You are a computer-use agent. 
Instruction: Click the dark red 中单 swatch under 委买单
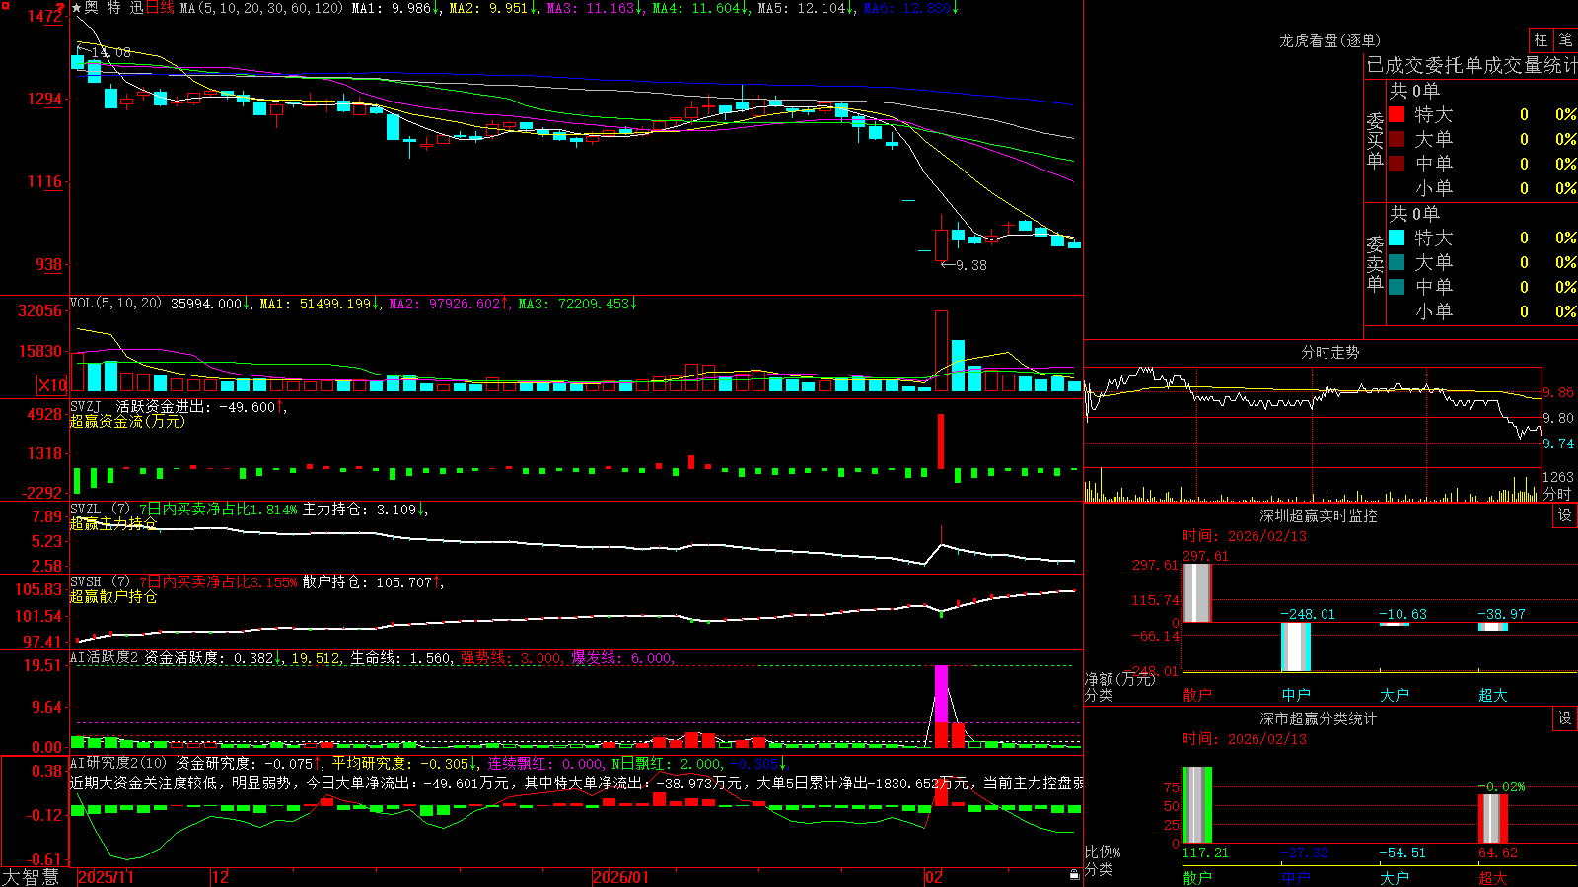1397,164
